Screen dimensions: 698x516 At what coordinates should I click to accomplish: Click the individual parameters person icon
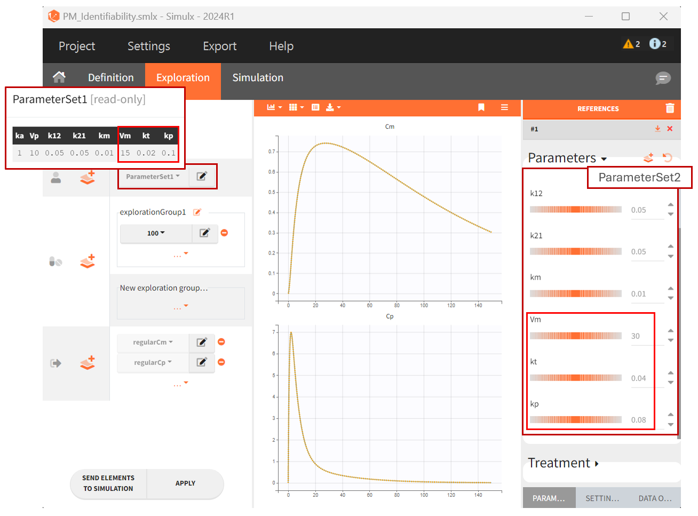[55, 178]
